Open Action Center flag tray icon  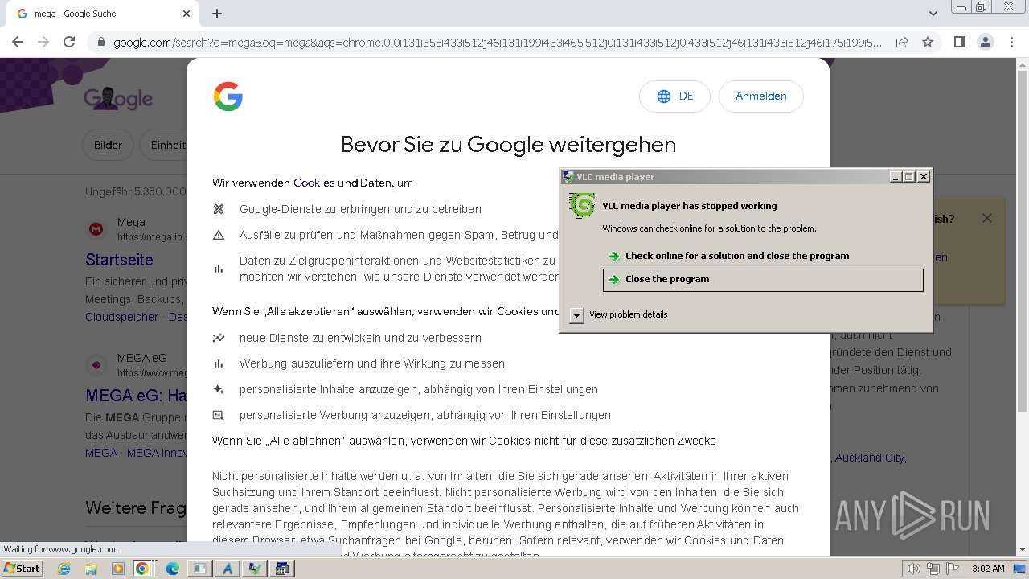(x=953, y=569)
